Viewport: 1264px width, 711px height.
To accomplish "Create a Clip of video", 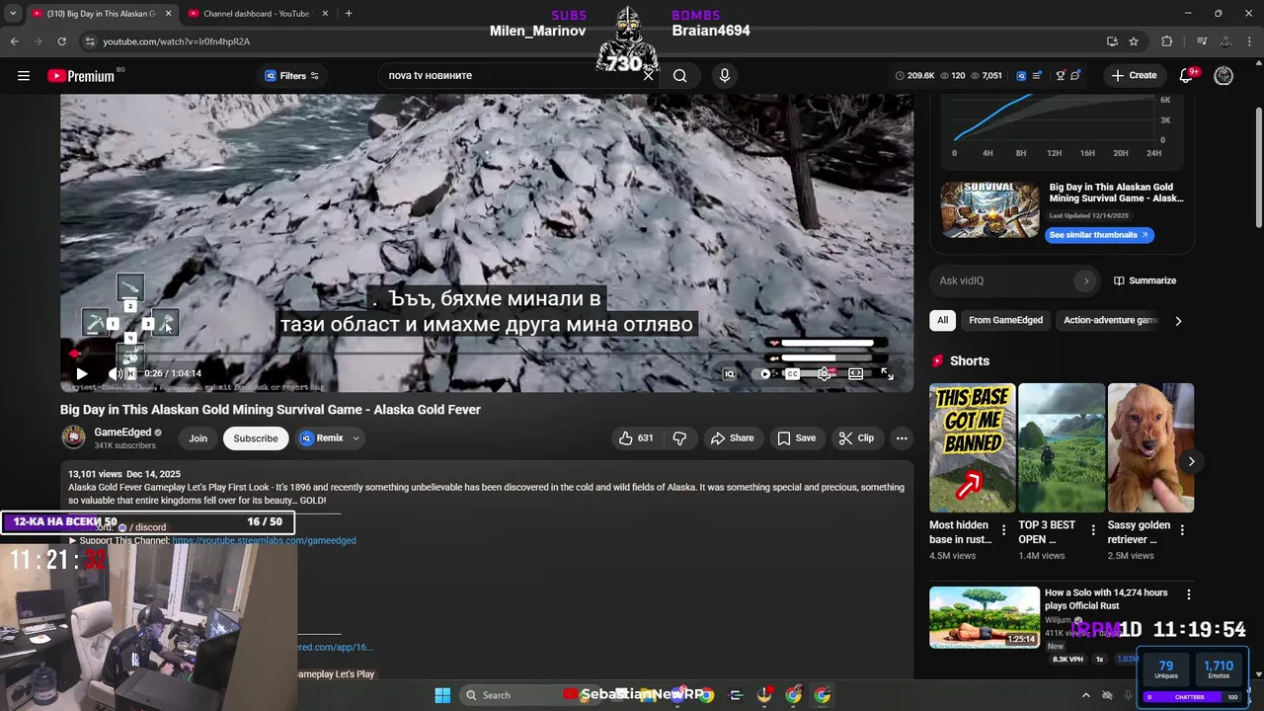I will coord(856,438).
